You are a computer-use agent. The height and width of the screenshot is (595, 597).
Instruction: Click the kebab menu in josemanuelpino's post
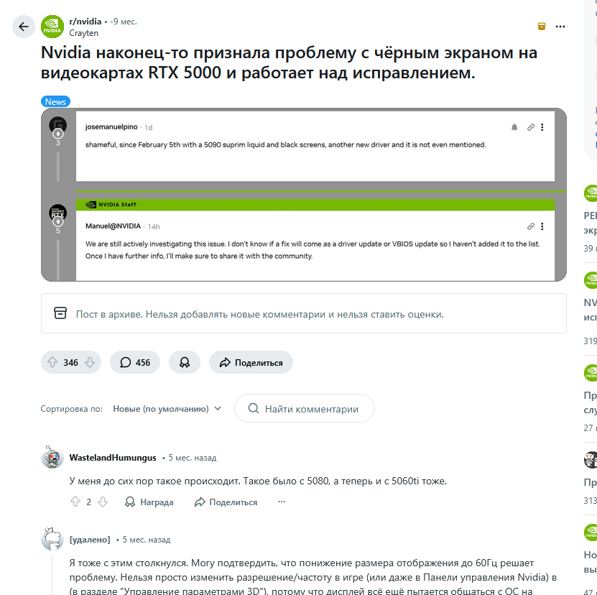(x=542, y=127)
